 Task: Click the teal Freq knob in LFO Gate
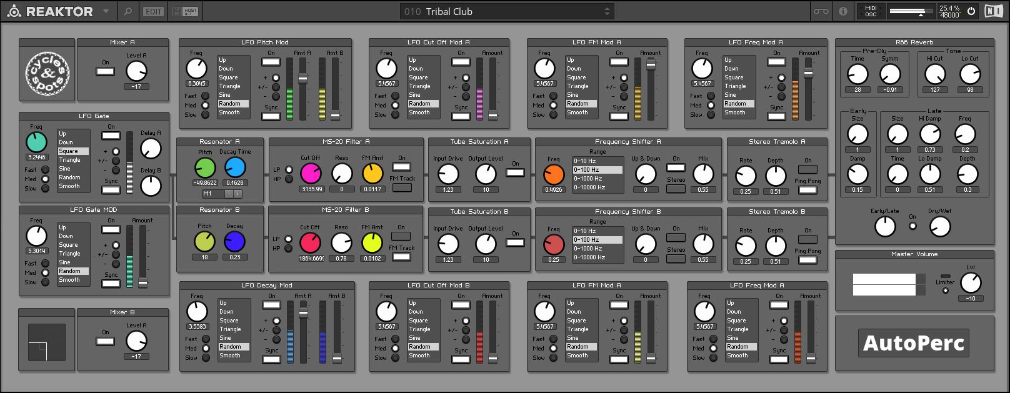click(36, 142)
